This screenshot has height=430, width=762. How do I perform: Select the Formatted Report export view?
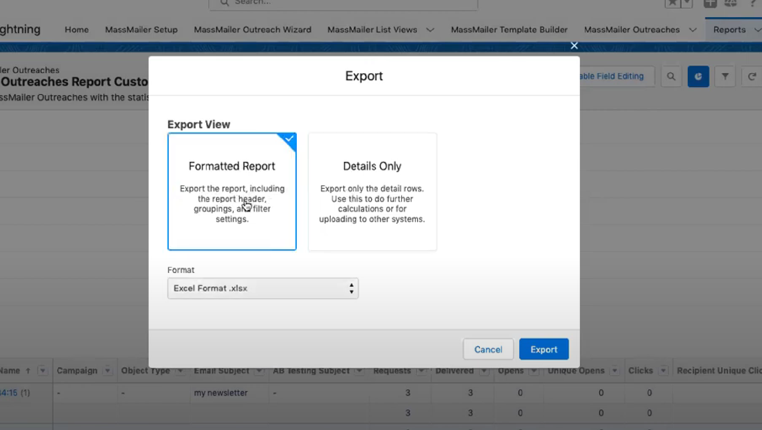point(232,191)
